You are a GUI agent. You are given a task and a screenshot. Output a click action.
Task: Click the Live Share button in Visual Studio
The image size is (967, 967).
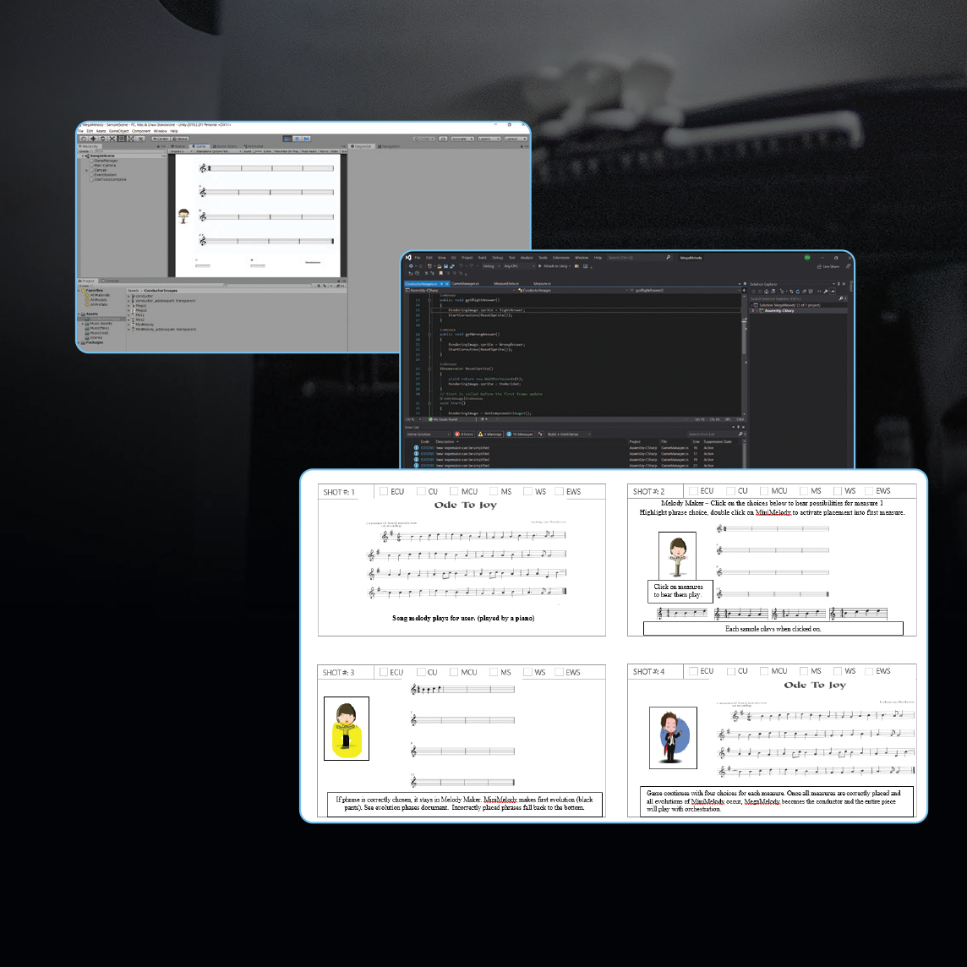pyautogui.click(x=828, y=266)
